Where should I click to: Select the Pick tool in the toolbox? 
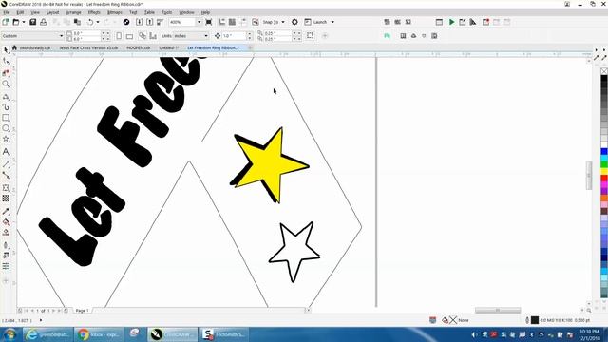[x=6, y=50]
